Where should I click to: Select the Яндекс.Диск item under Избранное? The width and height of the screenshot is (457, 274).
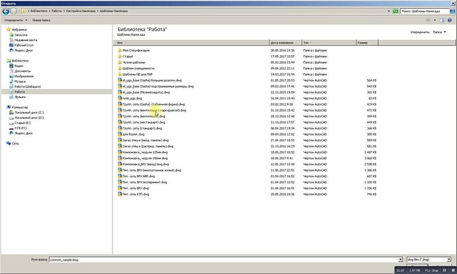(x=21, y=50)
